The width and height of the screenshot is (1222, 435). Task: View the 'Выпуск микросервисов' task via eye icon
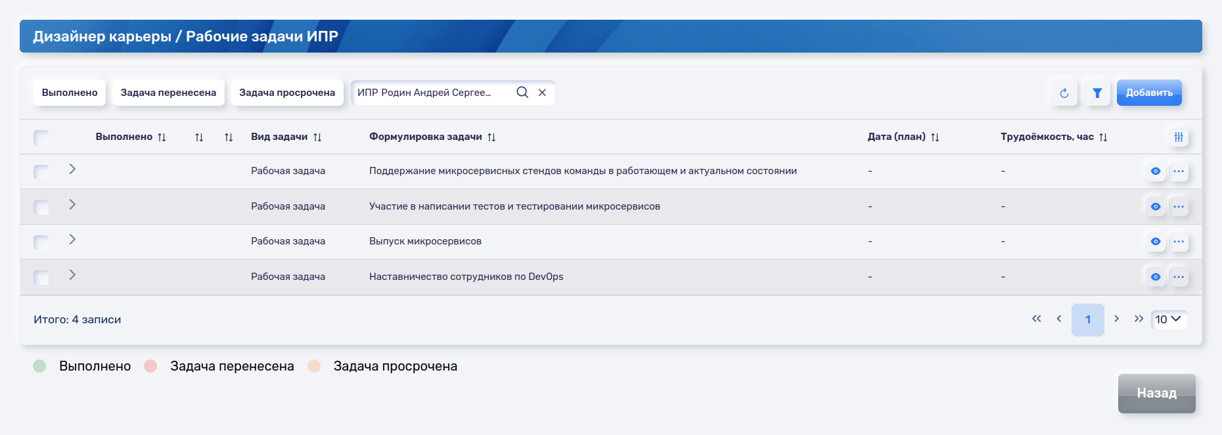pyautogui.click(x=1155, y=242)
